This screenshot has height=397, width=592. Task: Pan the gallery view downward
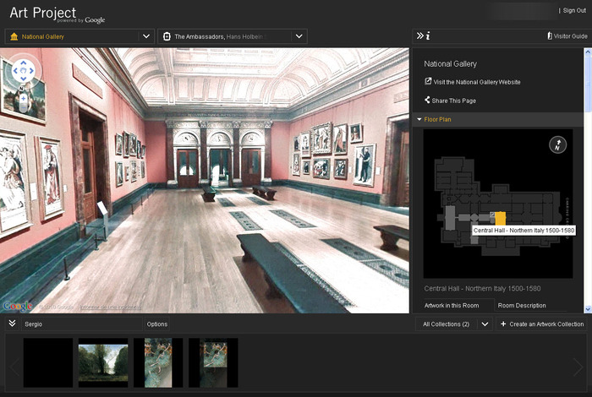(x=24, y=79)
